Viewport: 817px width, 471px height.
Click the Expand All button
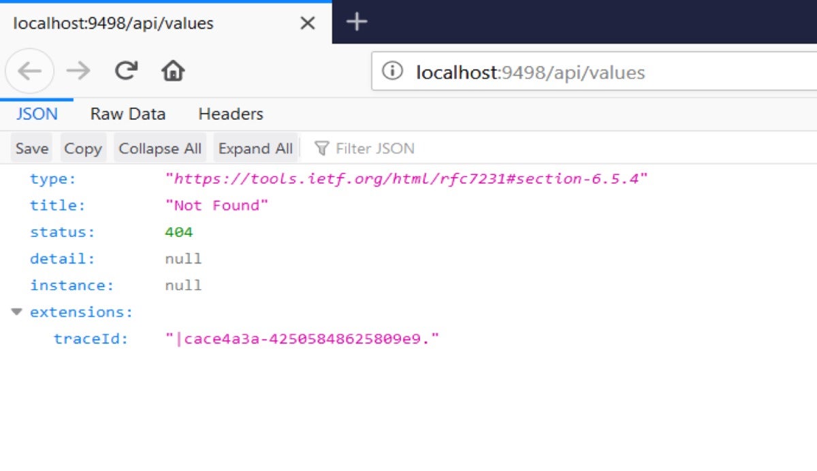(255, 148)
